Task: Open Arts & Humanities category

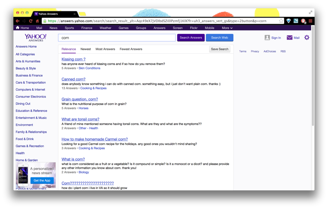Action: pos(28,61)
